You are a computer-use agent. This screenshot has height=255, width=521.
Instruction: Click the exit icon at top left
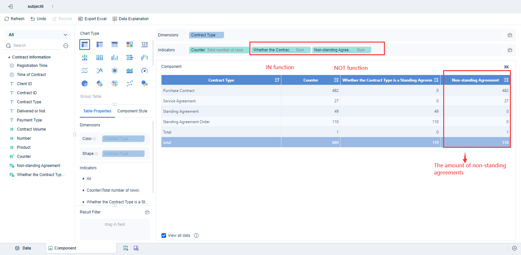click(10, 6)
